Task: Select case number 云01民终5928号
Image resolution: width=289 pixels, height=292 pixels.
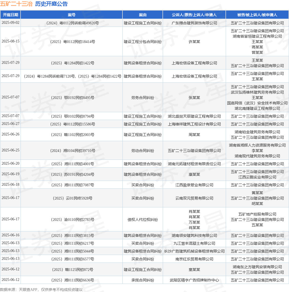Action: (x=73, y=198)
